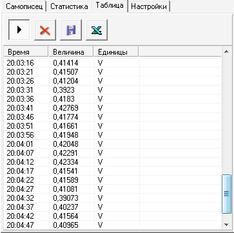234x233 pixels.
Task: Clear table with the red X icon
Action: point(45,30)
